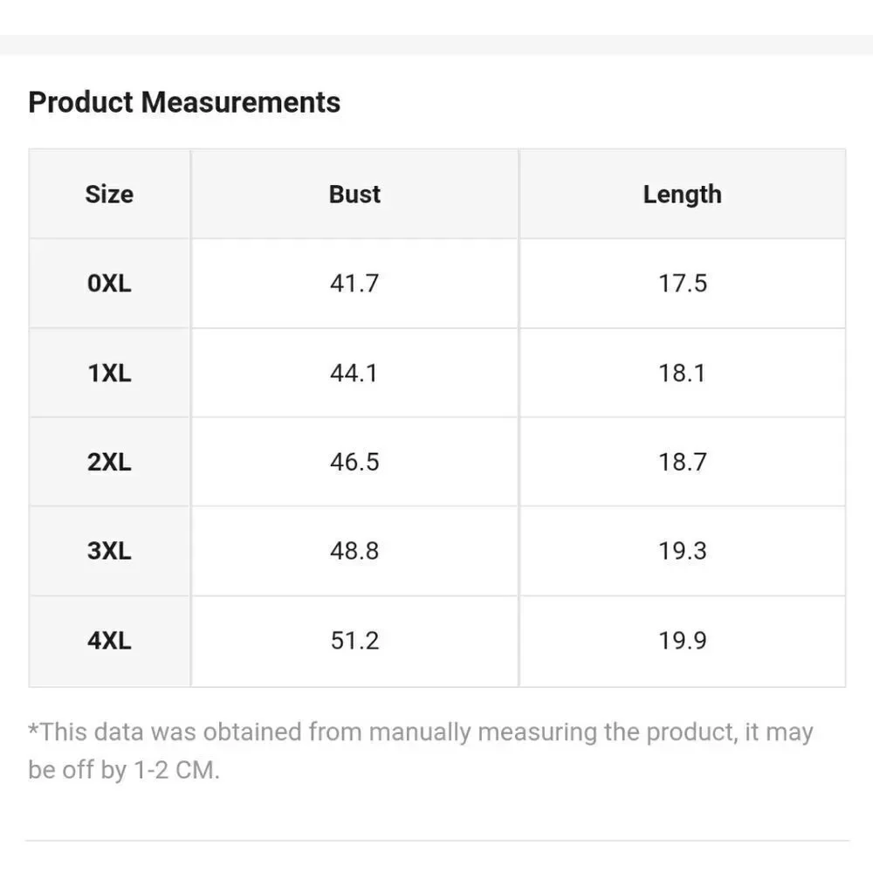Select bust value 44.1 for 1XL
The image size is (873, 873).
pos(354,373)
